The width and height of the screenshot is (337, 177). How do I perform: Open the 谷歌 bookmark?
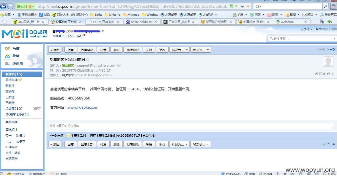click(x=45, y=15)
